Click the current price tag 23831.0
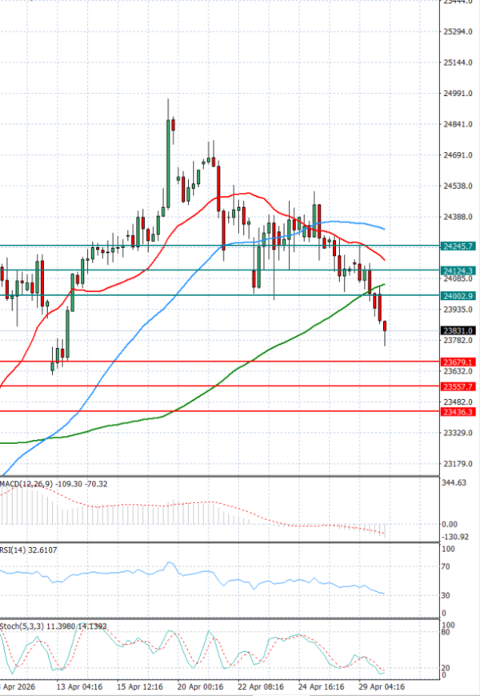 458,330
